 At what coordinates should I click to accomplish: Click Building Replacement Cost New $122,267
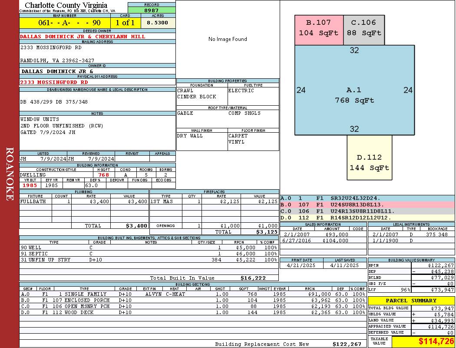(x=347, y=344)
